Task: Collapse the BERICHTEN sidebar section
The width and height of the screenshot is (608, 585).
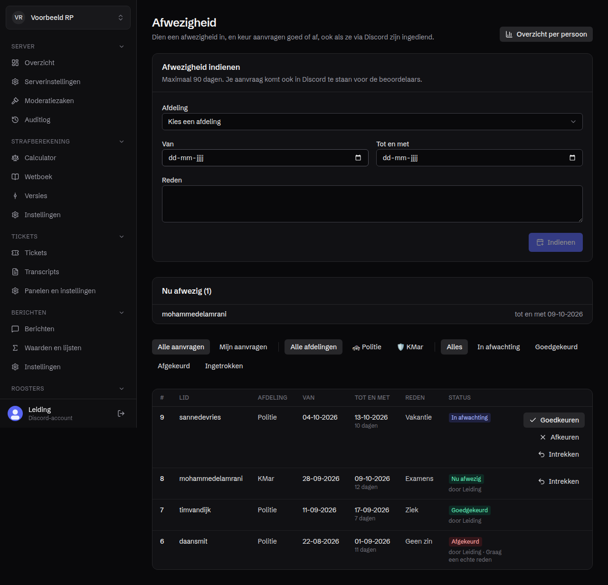Action: point(122,313)
